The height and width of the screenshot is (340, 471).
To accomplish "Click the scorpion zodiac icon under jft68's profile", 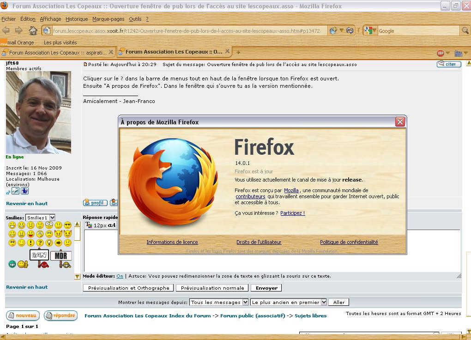I will (15, 191).
